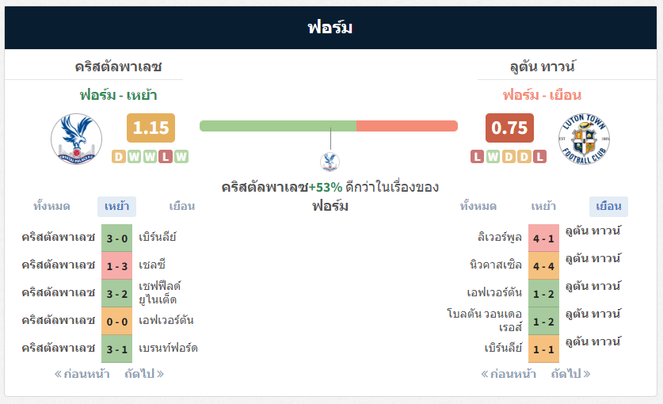Click the small Crystal Palace badge under the bar
Image resolution: width=663 pixels, height=404 pixels.
[x=330, y=161]
